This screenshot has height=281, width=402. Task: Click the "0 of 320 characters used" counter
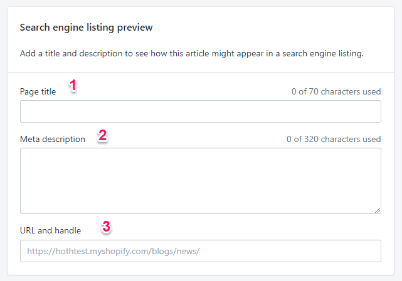(333, 139)
